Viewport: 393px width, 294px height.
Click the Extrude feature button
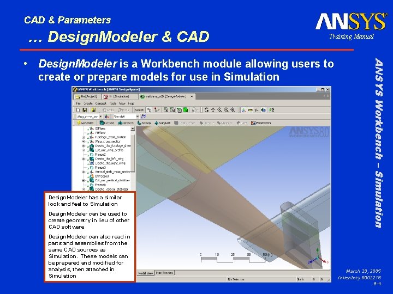[x=107, y=123]
